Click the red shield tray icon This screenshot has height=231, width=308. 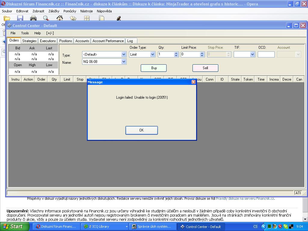[x=280, y=226]
